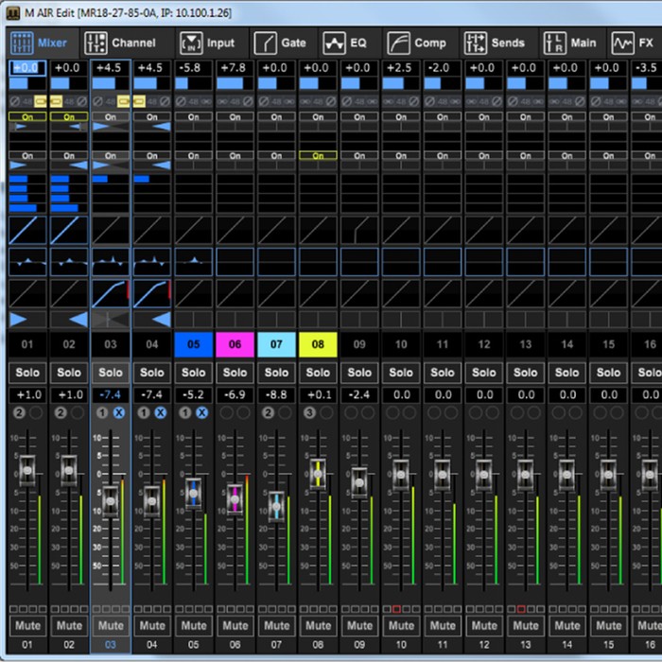Open the Comp curve icon
Image resolution: width=662 pixels, height=662 pixels.
coord(398,43)
